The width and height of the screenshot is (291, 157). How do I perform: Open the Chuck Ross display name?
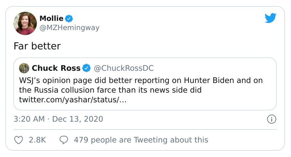pyautogui.click(x=55, y=68)
